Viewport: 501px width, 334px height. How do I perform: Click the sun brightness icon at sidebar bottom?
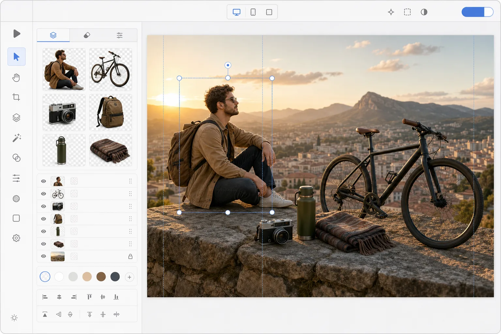coord(14,318)
